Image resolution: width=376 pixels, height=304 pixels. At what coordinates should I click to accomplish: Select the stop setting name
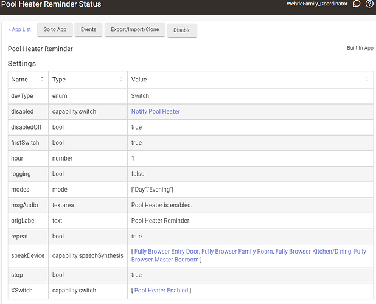tap(17, 275)
